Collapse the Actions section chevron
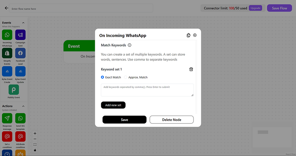 23,106
